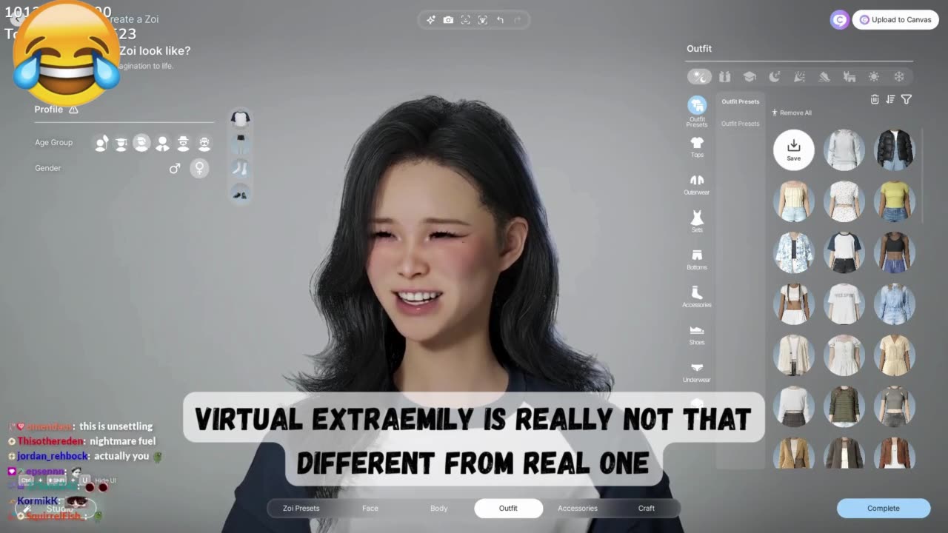
Task: Choose the yellow t-shirt with jeans preset
Action: pyautogui.click(x=895, y=201)
